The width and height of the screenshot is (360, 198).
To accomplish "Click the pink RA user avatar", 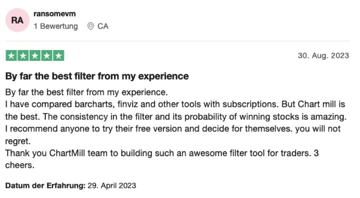I will coord(17,20).
